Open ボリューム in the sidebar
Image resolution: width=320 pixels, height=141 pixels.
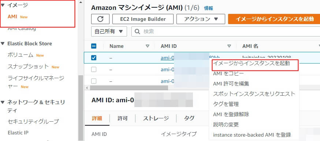click(21, 55)
